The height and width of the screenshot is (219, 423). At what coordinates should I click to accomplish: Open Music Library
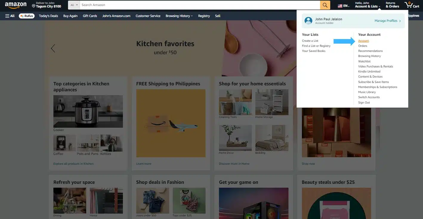367,92
